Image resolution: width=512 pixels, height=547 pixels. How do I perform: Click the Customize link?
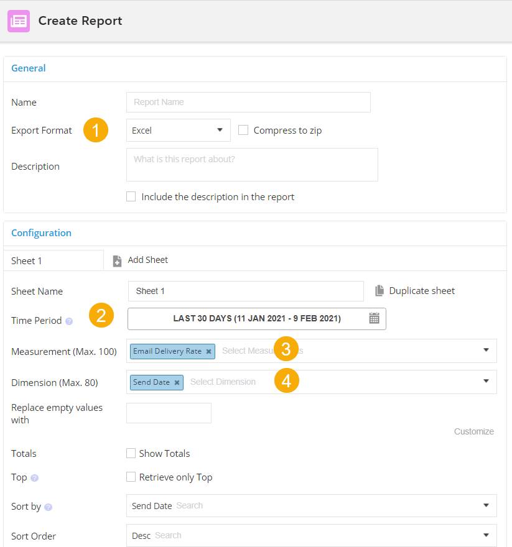click(474, 431)
